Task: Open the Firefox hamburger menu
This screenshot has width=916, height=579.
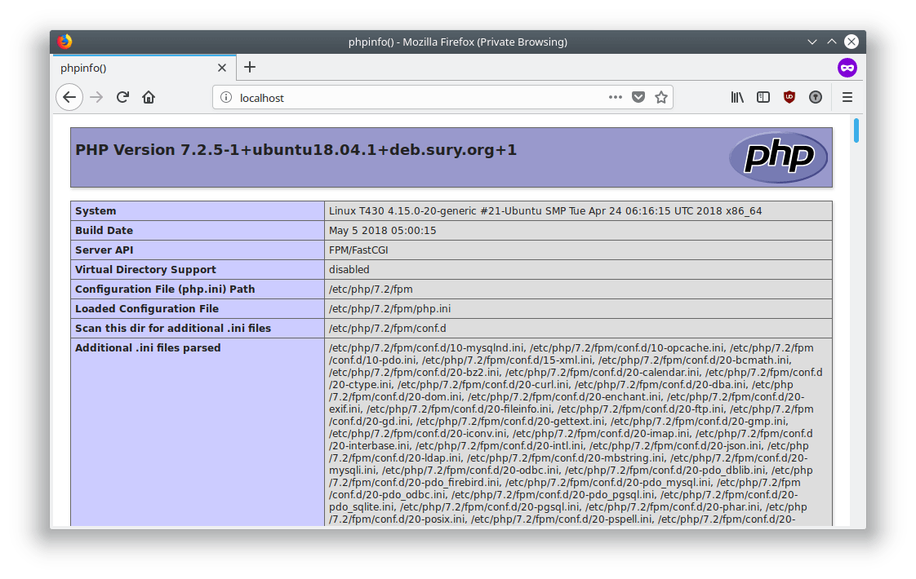Action: [847, 98]
